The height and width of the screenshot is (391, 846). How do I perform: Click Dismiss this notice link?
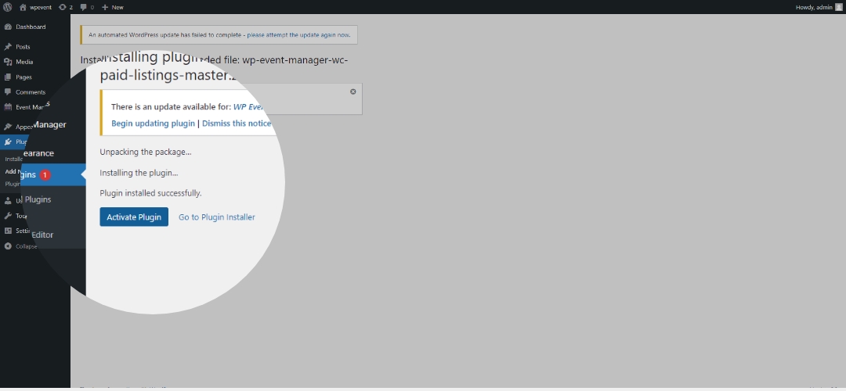coord(237,124)
